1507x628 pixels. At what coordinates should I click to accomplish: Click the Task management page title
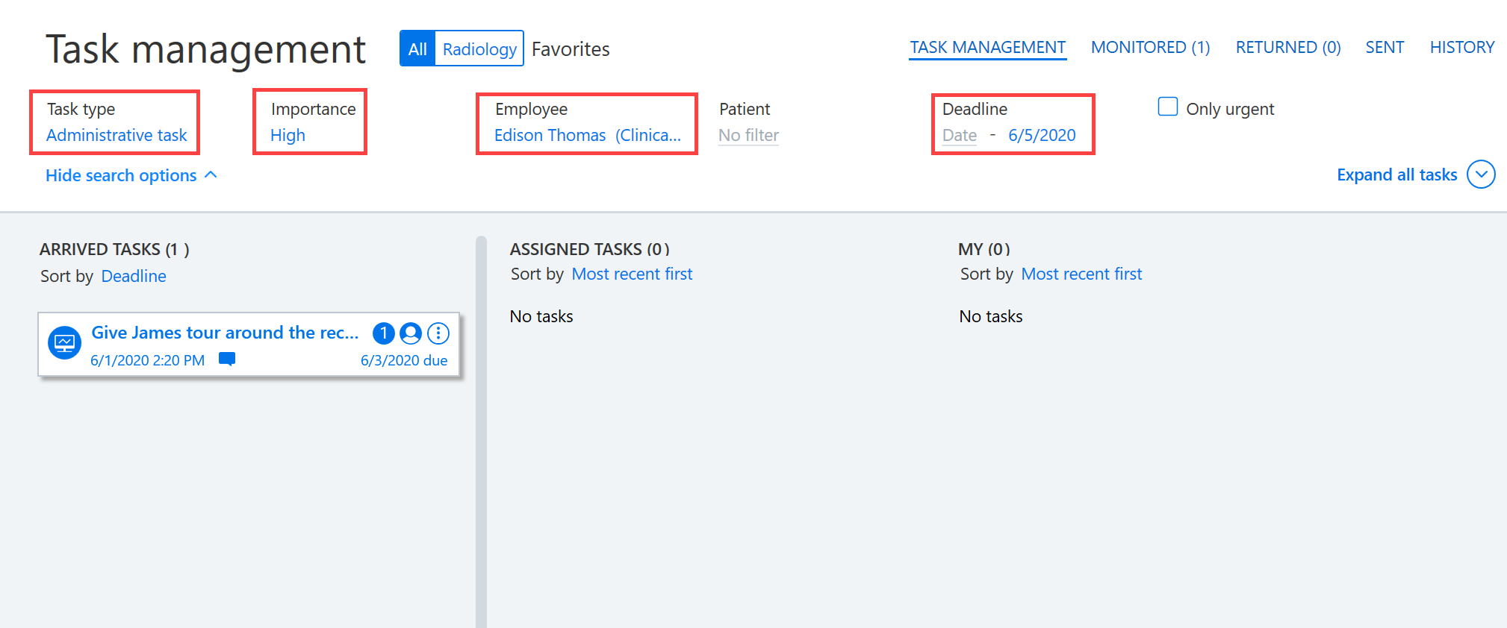pyautogui.click(x=205, y=50)
